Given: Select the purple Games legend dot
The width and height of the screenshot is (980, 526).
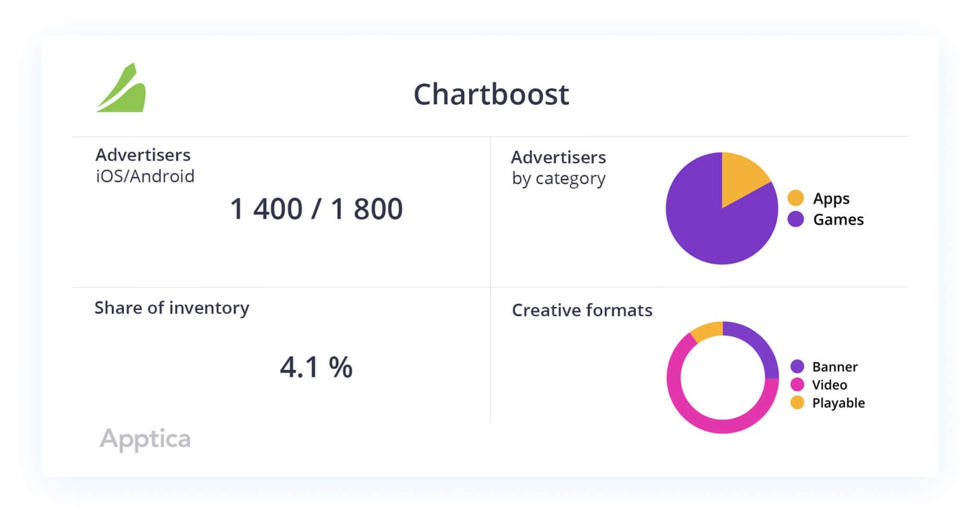Looking at the screenshot, I should point(795,220).
